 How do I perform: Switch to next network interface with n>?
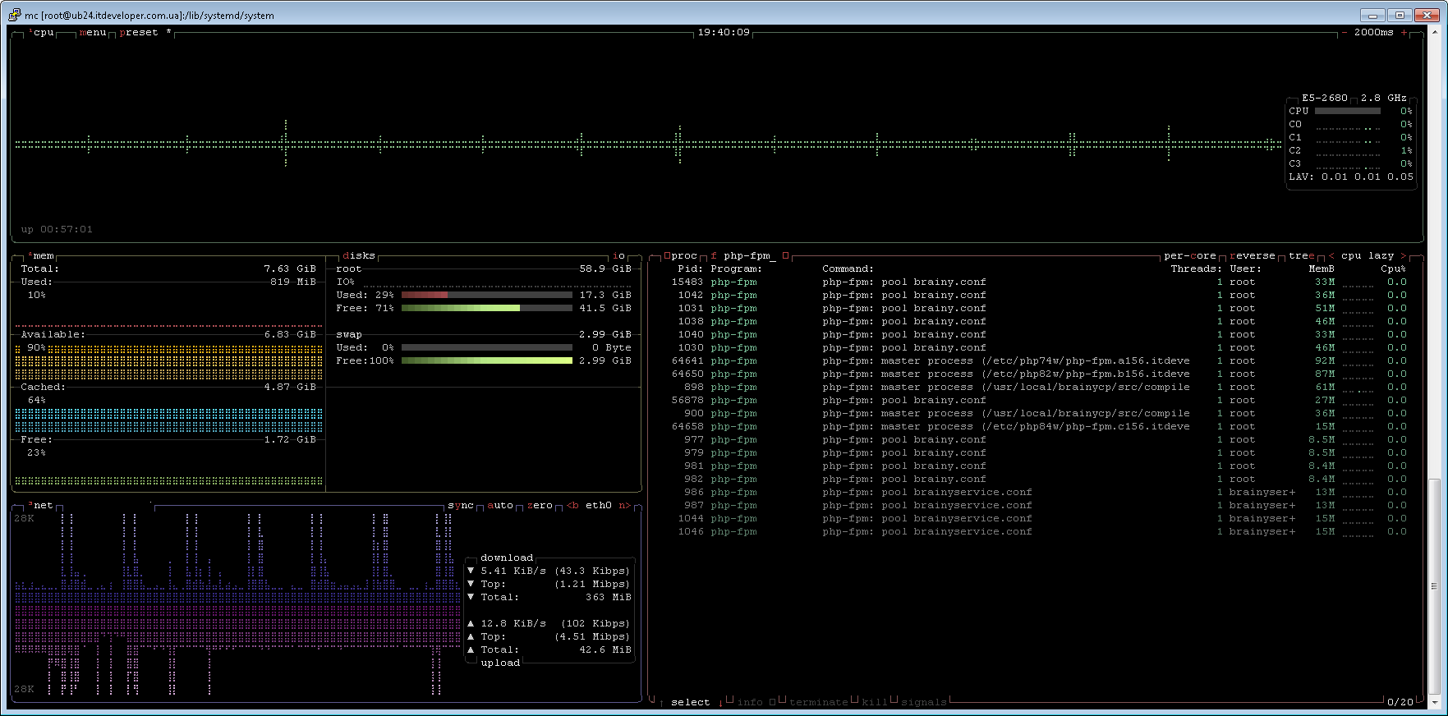pos(624,506)
